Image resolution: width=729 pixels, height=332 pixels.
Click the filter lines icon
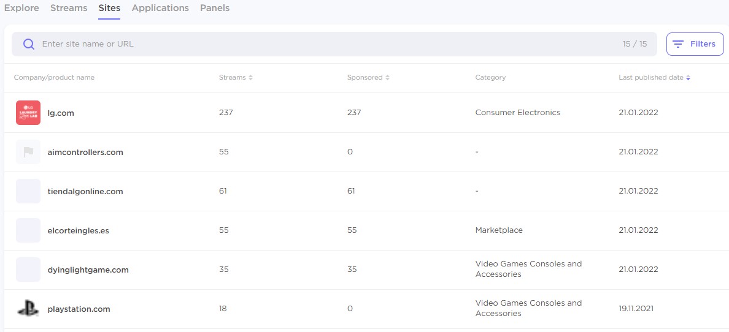[678, 44]
